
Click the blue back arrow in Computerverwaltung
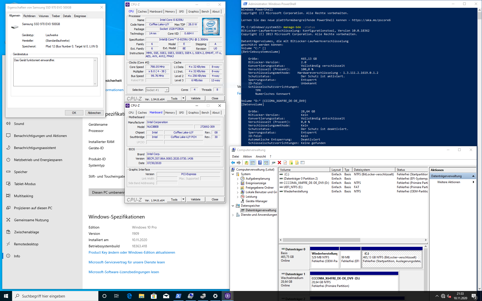tap(233, 163)
